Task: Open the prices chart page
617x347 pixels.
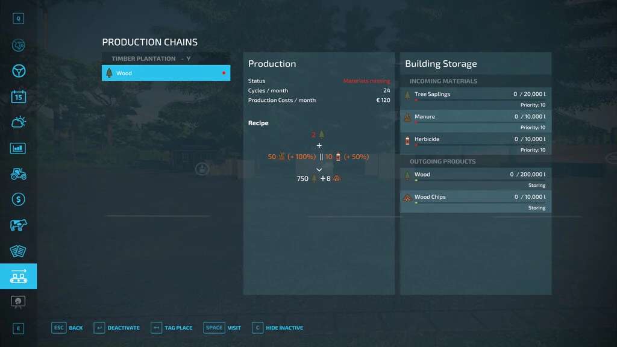Action: [x=19, y=148]
